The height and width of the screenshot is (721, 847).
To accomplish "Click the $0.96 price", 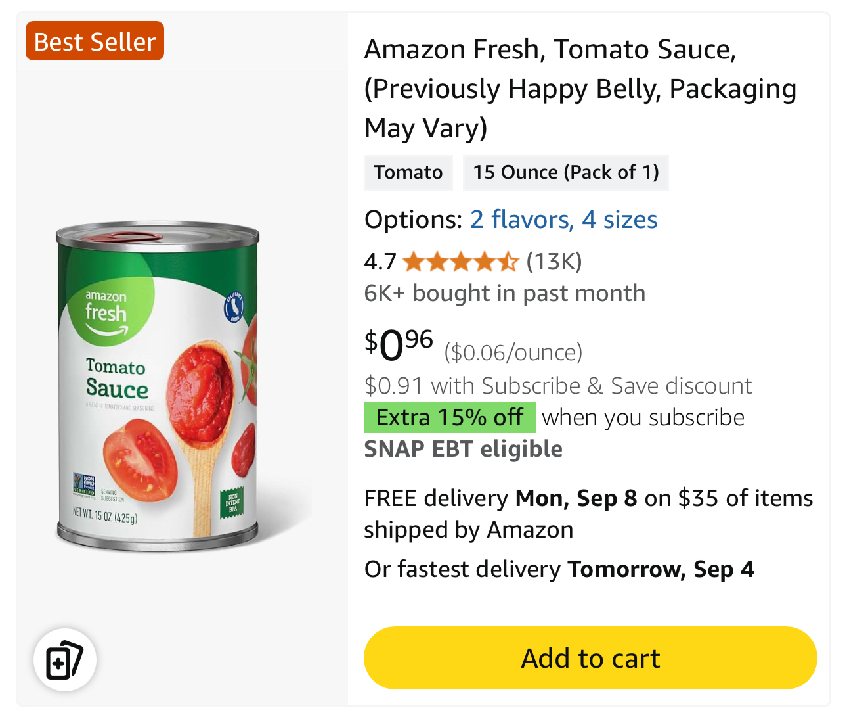I will tap(399, 345).
